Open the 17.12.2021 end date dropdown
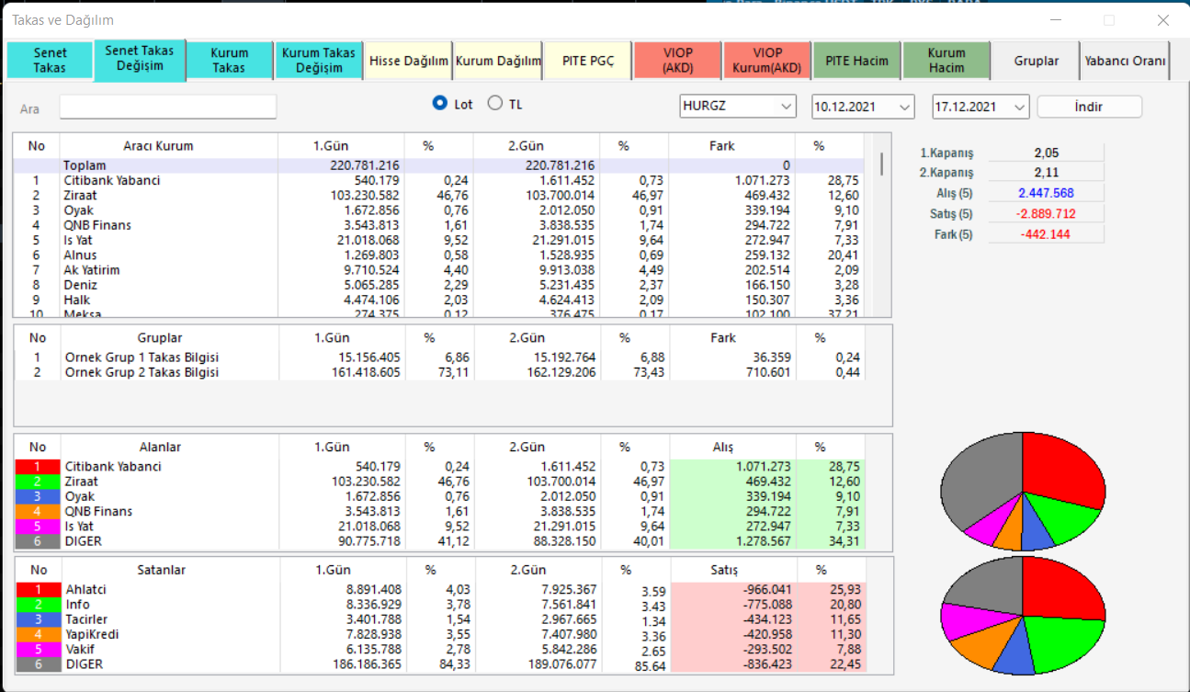 pyautogui.click(x=980, y=107)
